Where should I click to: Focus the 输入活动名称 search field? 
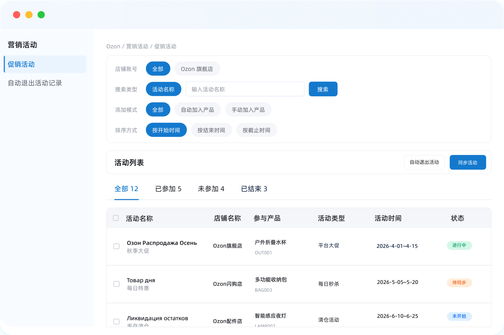click(245, 89)
